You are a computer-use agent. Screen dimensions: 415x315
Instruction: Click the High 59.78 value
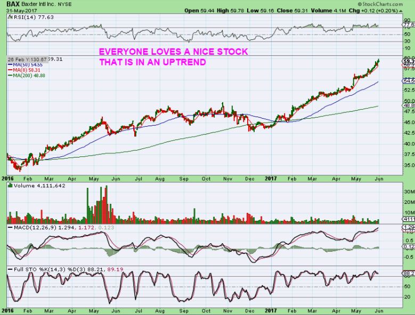tap(230, 11)
